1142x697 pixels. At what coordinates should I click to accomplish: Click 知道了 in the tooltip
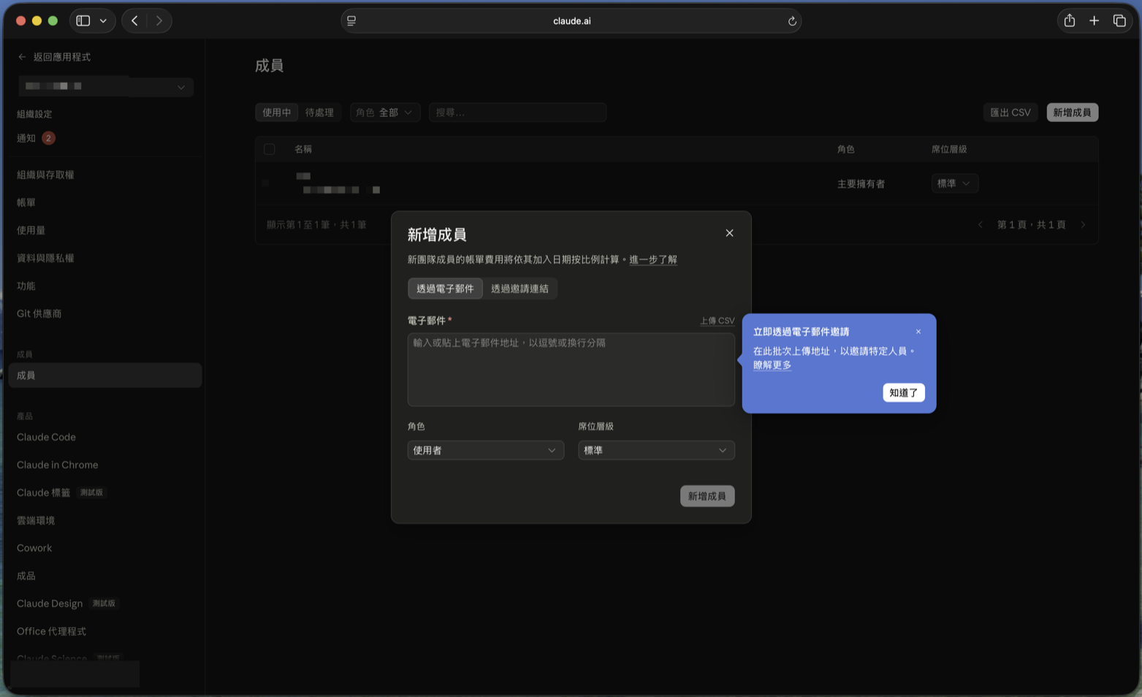pyautogui.click(x=904, y=393)
